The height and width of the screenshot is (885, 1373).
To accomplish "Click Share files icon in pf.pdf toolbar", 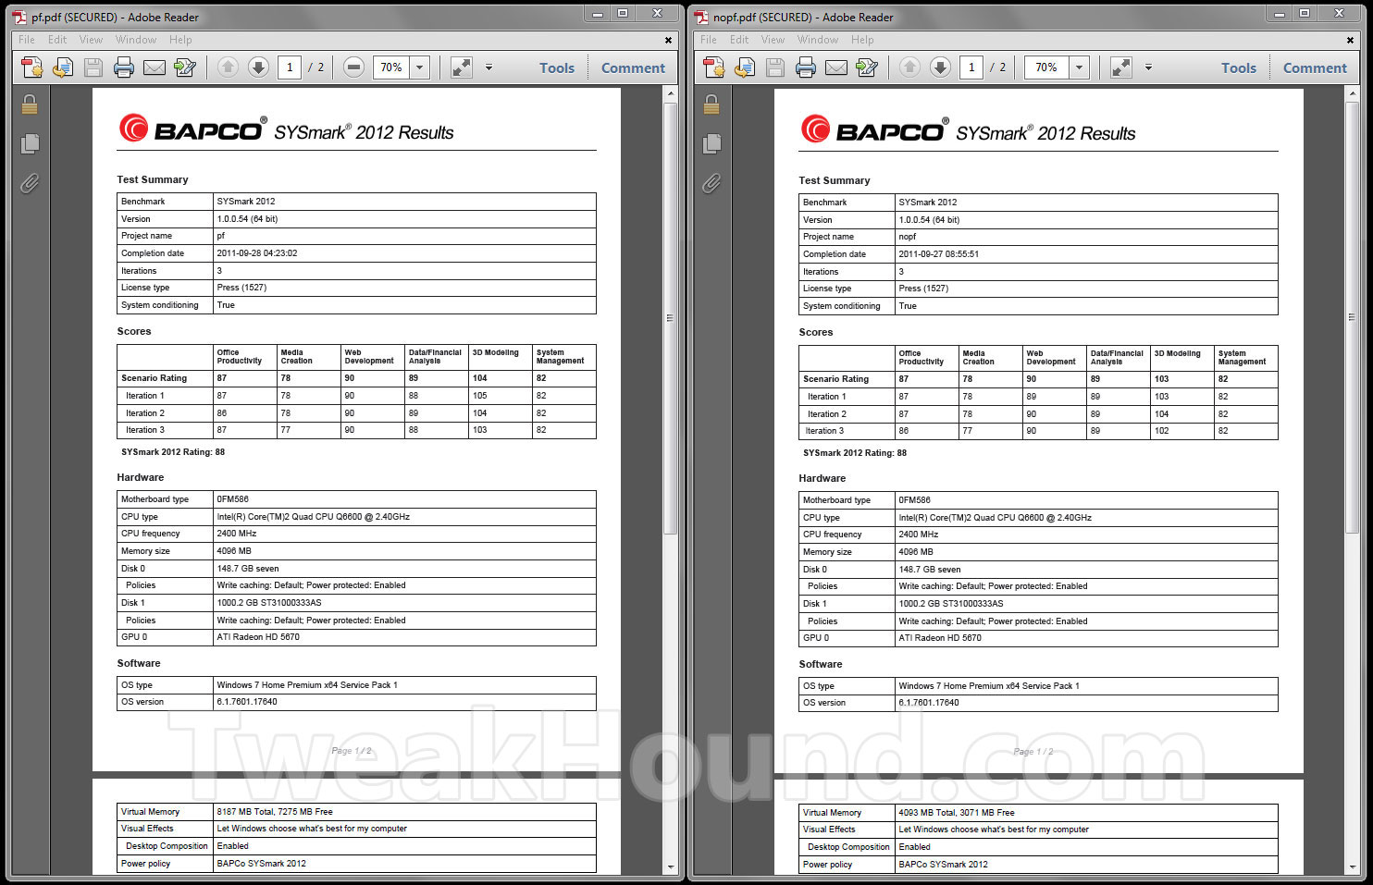I will pyautogui.click(x=63, y=68).
